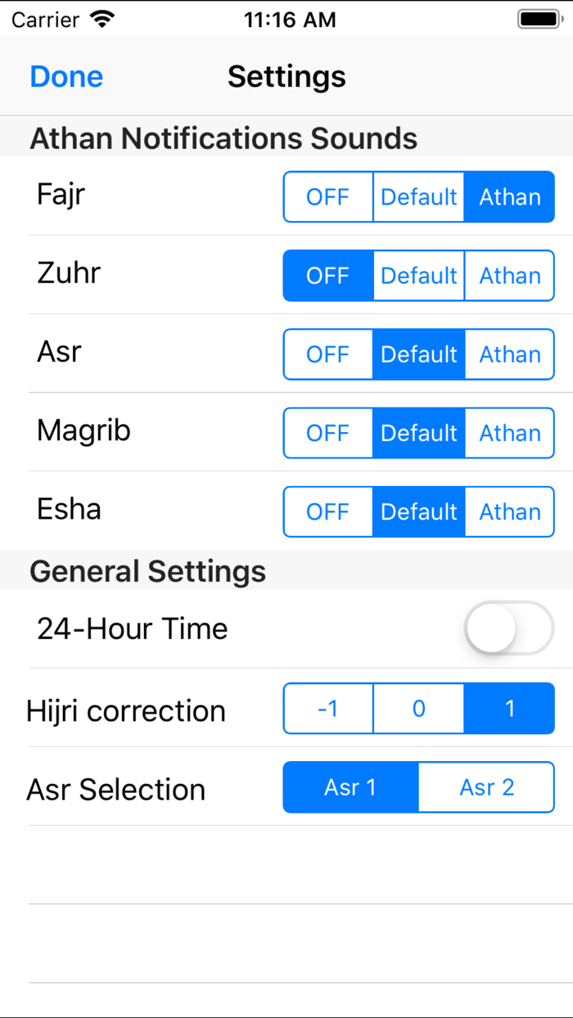Image resolution: width=573 pixels, height=1018 pixels.
Task: Set Hijri correction to -1
Action: [x=327, y=709]
